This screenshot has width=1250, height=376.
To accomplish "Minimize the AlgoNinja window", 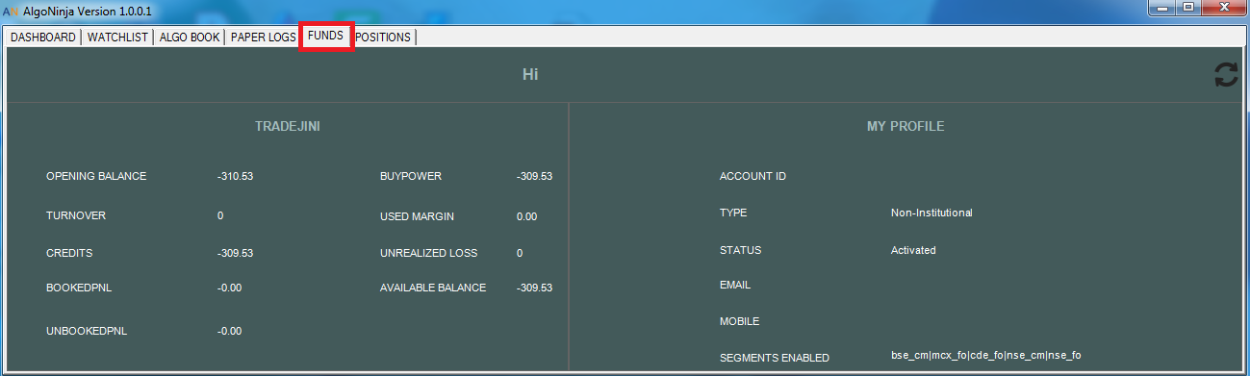I will [x=1162, y=9].
